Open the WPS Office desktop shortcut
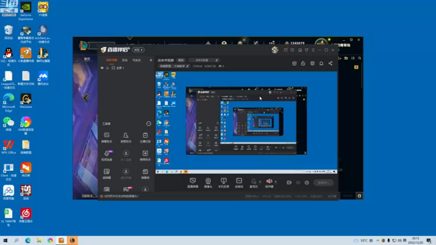Viewport: 436px width, 245px height. pos(9,147)
